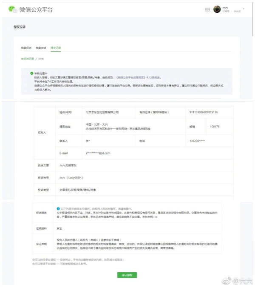Screen dimensions: 255x287
Task: Click the green 审核处理中 status checkmark
Action: click(x=31, y=73)
